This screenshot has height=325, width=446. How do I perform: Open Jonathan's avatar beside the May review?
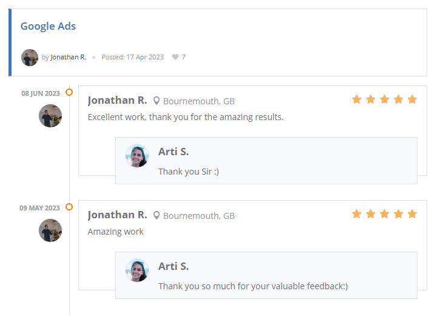50,230
